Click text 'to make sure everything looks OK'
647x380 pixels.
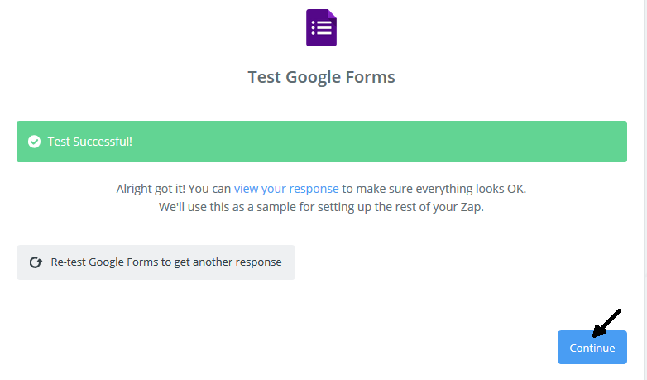(433, 189)
